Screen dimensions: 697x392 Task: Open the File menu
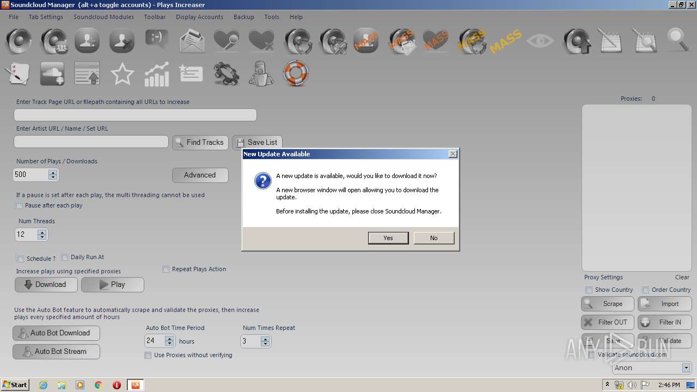[x=14, y=17]
